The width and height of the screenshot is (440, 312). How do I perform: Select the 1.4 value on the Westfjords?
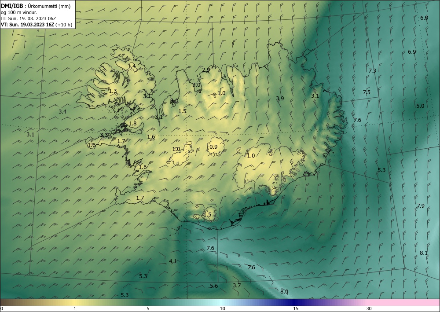(x=132, y=66)
